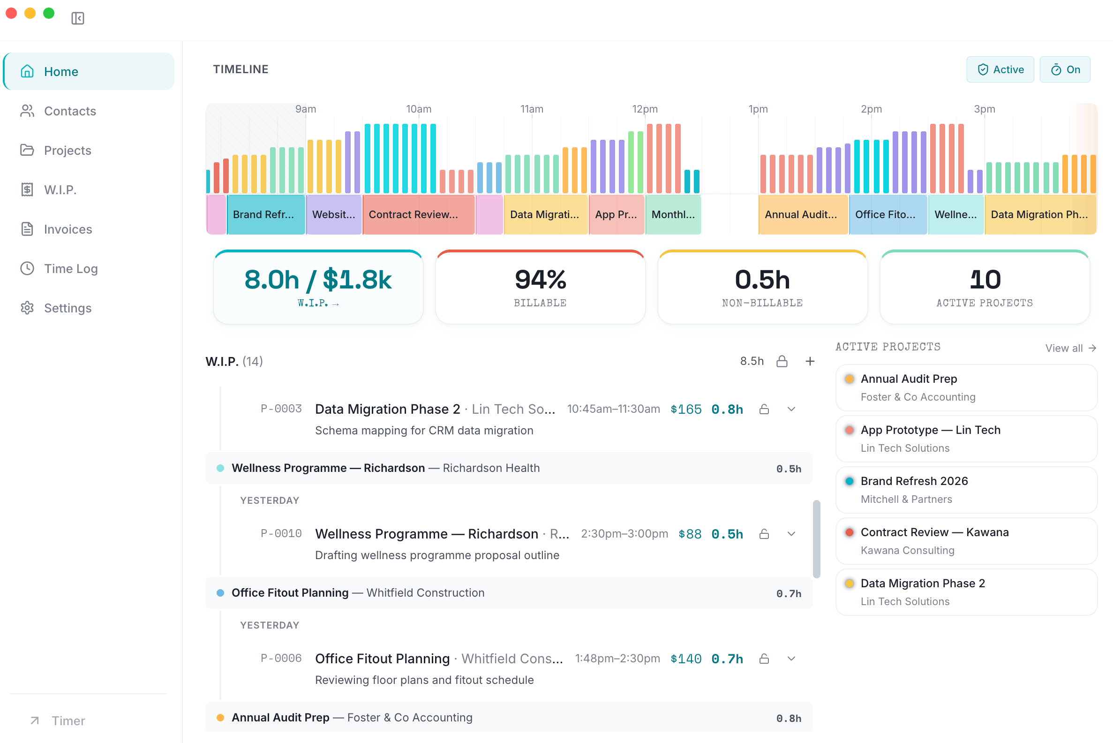Image resolution: width=1113 pixels, height=743 pixels.
Task: Click the 8.5h total in W.I.P. header
Action: [x=752, y=361]
